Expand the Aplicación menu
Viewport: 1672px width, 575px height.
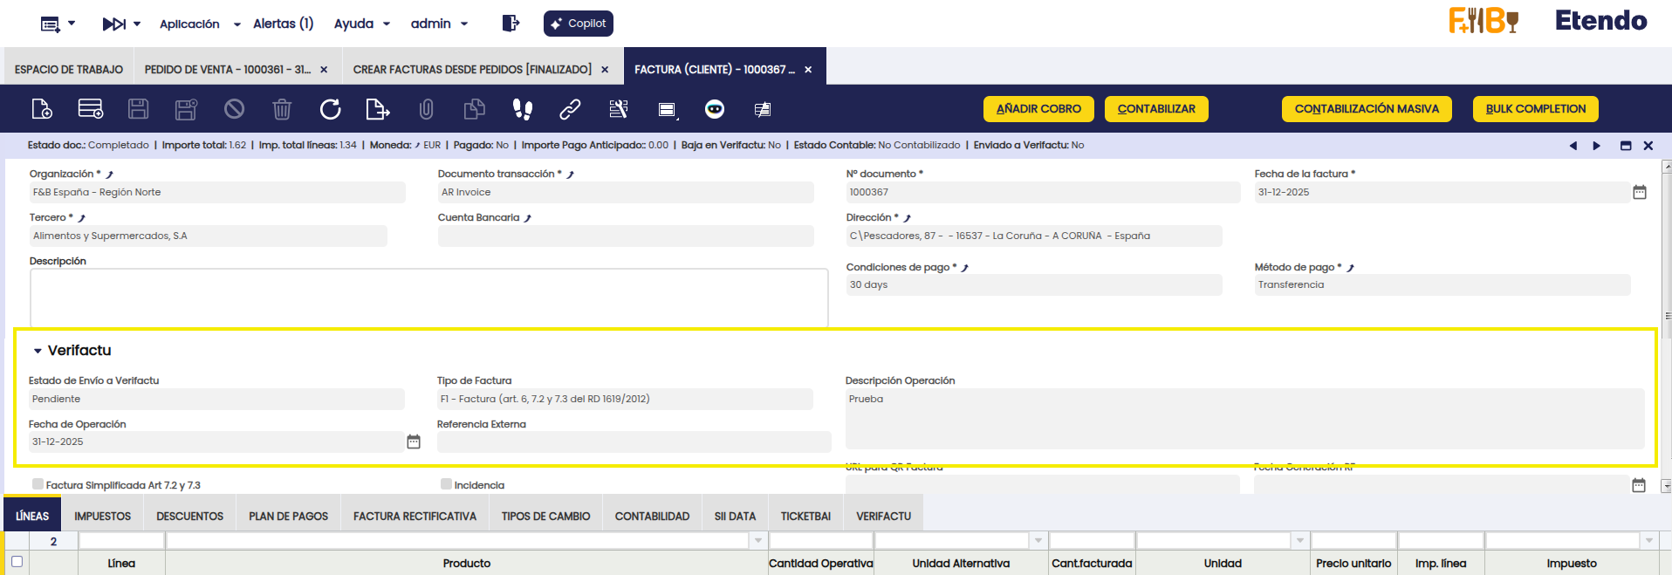pyautogui.click(x=199, y=24)
